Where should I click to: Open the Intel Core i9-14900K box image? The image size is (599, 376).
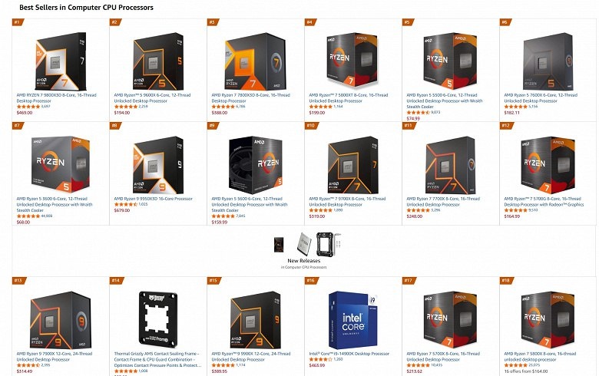(x=353, y=320)
